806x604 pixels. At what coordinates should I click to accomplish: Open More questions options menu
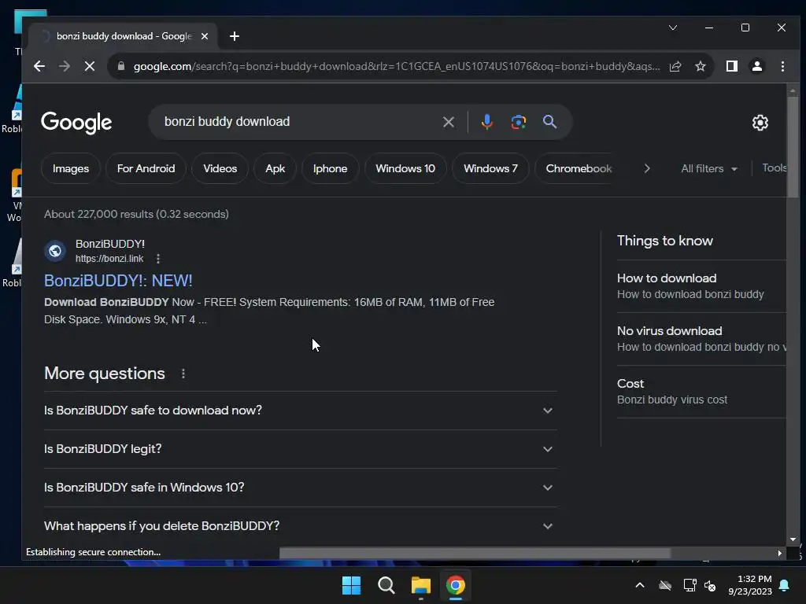[x=183, y=374]
